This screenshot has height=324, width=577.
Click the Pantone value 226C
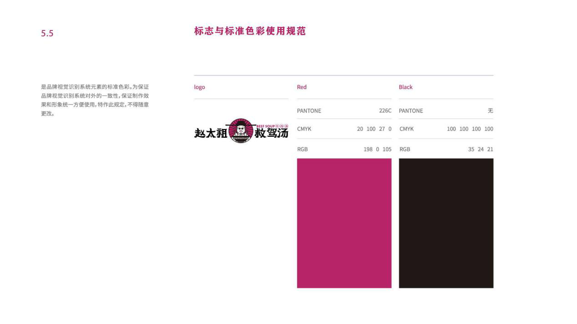[x=385, y=111]
